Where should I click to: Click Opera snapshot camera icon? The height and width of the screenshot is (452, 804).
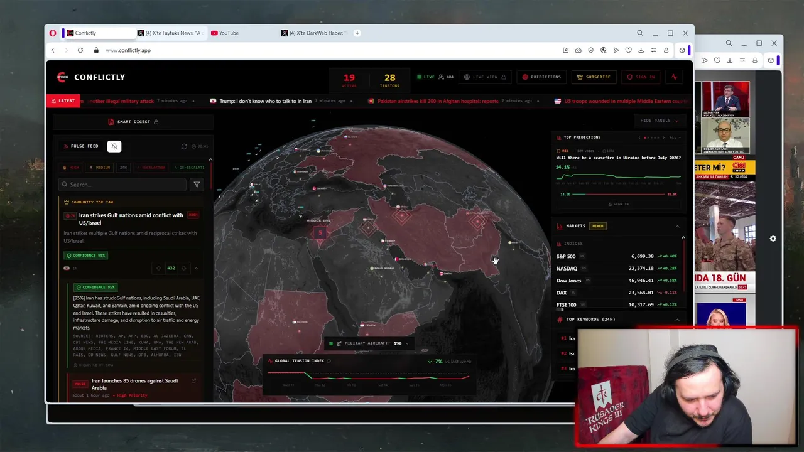click(x=578, y=50)
